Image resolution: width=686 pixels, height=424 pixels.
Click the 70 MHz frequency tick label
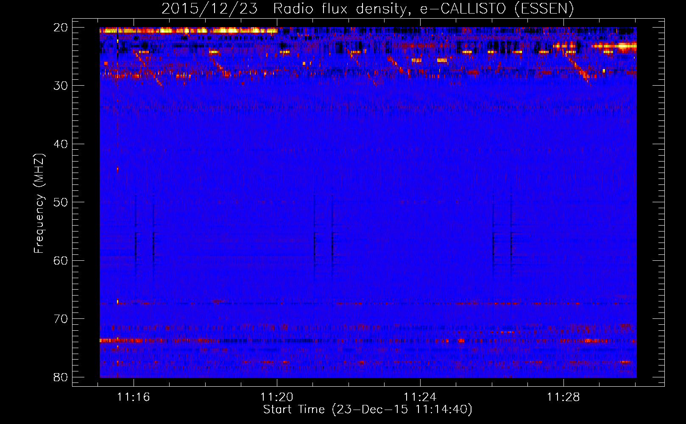tap(61, 319)
